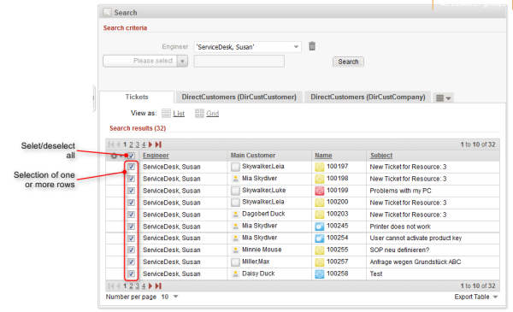This screenshot has height=312, width=513.
Task: Click the Search button
Action: [348, 62]
